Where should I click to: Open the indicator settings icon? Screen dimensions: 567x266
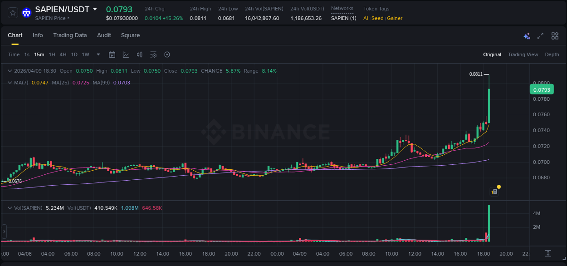[153, 54]
